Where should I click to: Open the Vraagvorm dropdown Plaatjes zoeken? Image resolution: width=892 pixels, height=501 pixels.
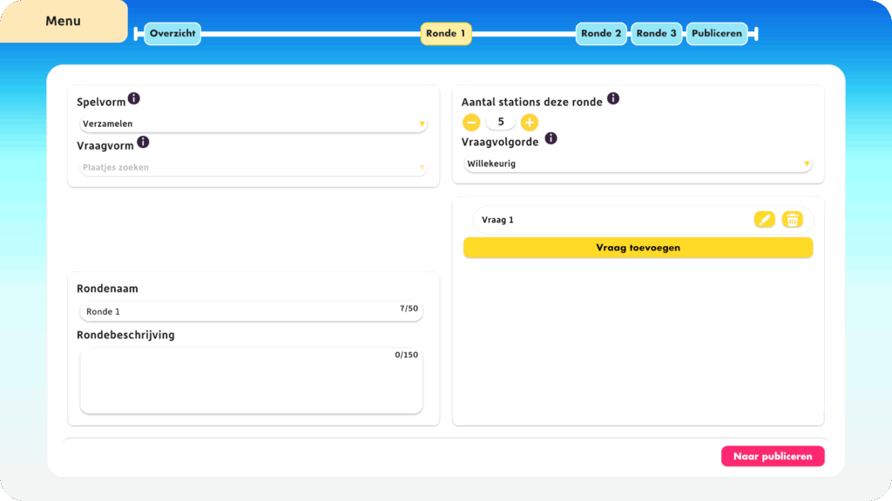point(253,168)
